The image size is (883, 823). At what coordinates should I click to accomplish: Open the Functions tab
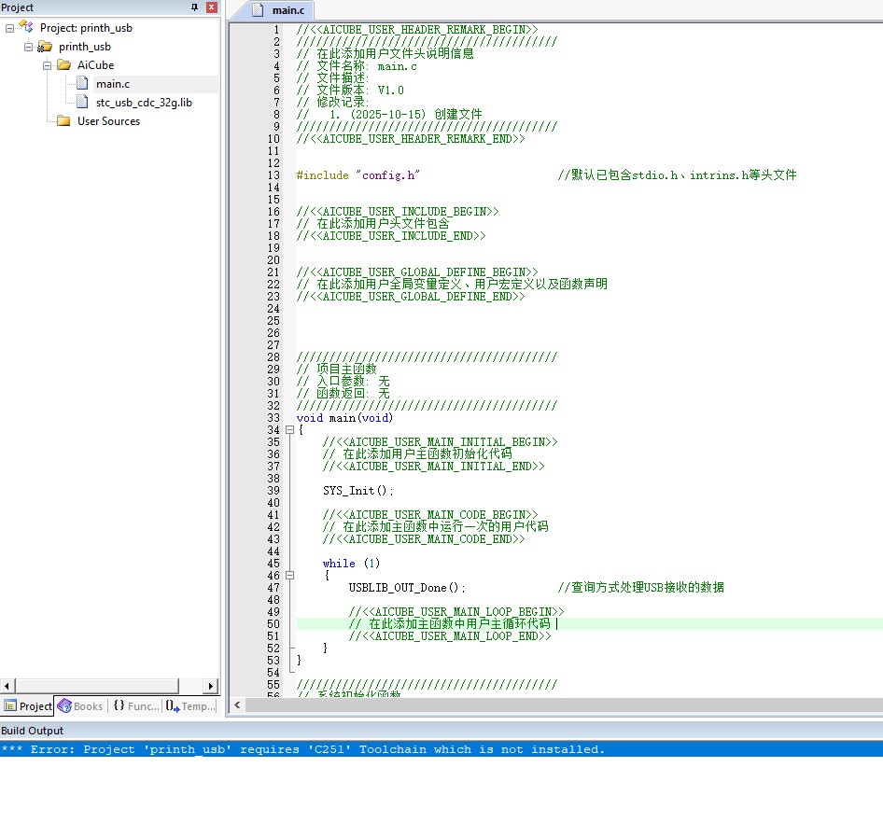(135, 706)
